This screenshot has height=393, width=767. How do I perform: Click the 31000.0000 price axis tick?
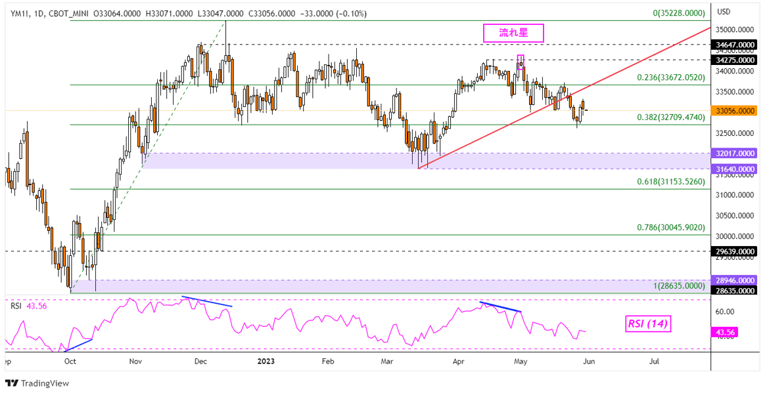coord(735,196)
